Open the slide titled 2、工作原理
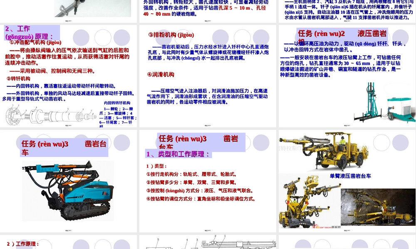The image size is (416, 249). [x=69, y=76]
